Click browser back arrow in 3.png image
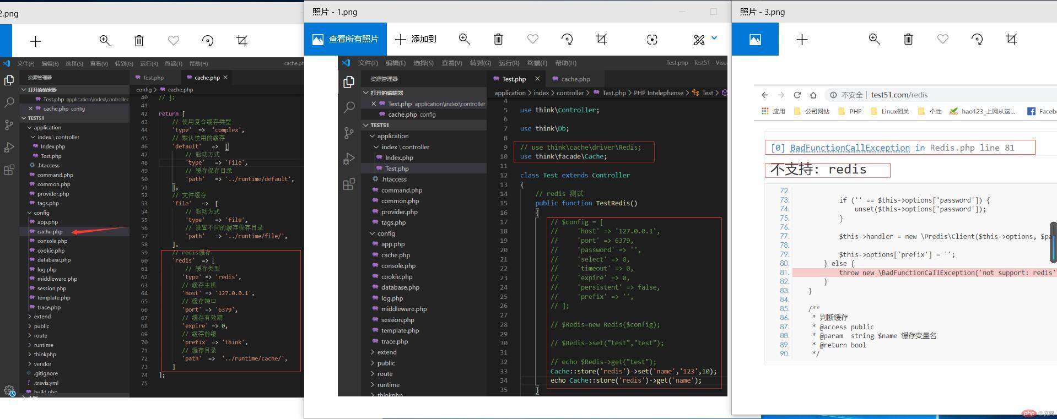Image resolution: width=1057 pixels, height=419 pixels. (x=765, y=95)
